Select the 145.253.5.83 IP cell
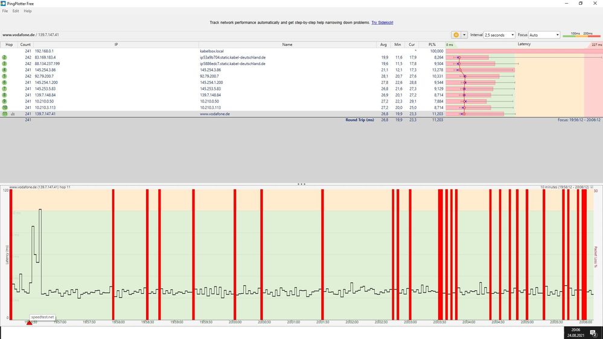The height and width of the screenshot is (339, 603). (45, 89)
